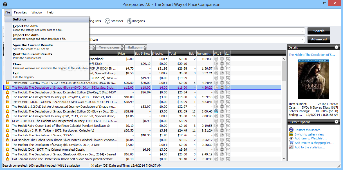Click the gallery view icon in Further Options
This screenshot has width=343, height=170.
point(291,134)
